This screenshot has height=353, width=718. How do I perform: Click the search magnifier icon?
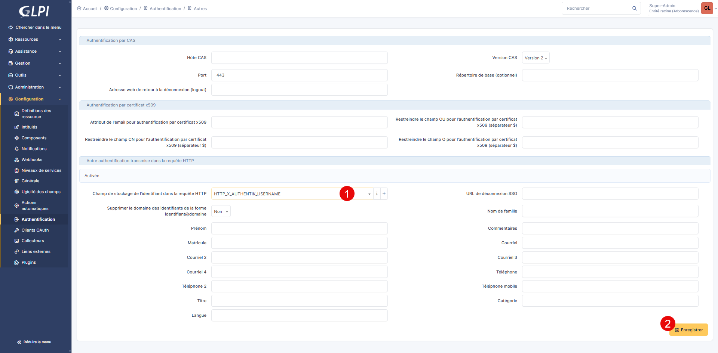click(x=635, y=8)
